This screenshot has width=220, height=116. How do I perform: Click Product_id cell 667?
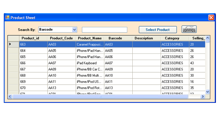pyautogui.click(x=33, y=69)
